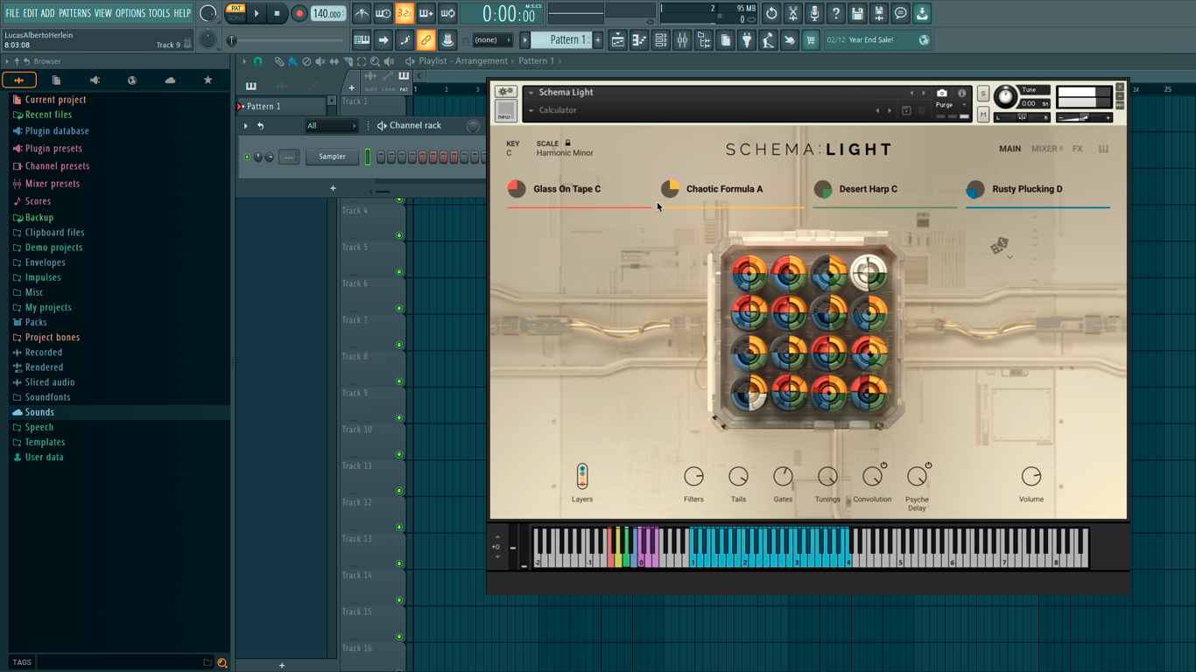Open the TOOLS menu

(x=159, y=13)
